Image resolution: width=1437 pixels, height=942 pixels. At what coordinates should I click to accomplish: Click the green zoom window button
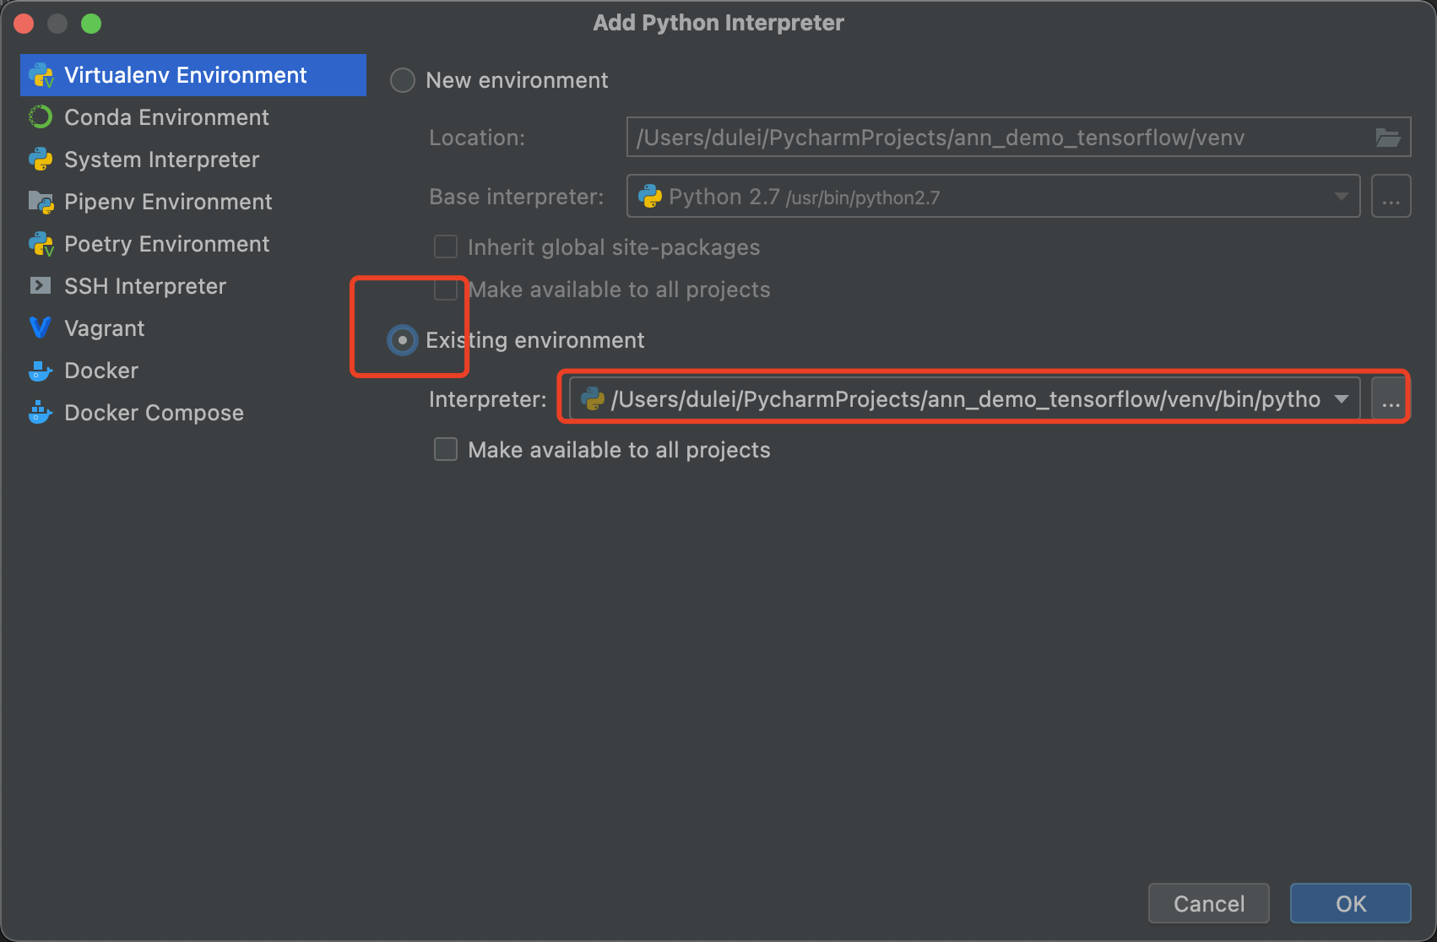91,24
